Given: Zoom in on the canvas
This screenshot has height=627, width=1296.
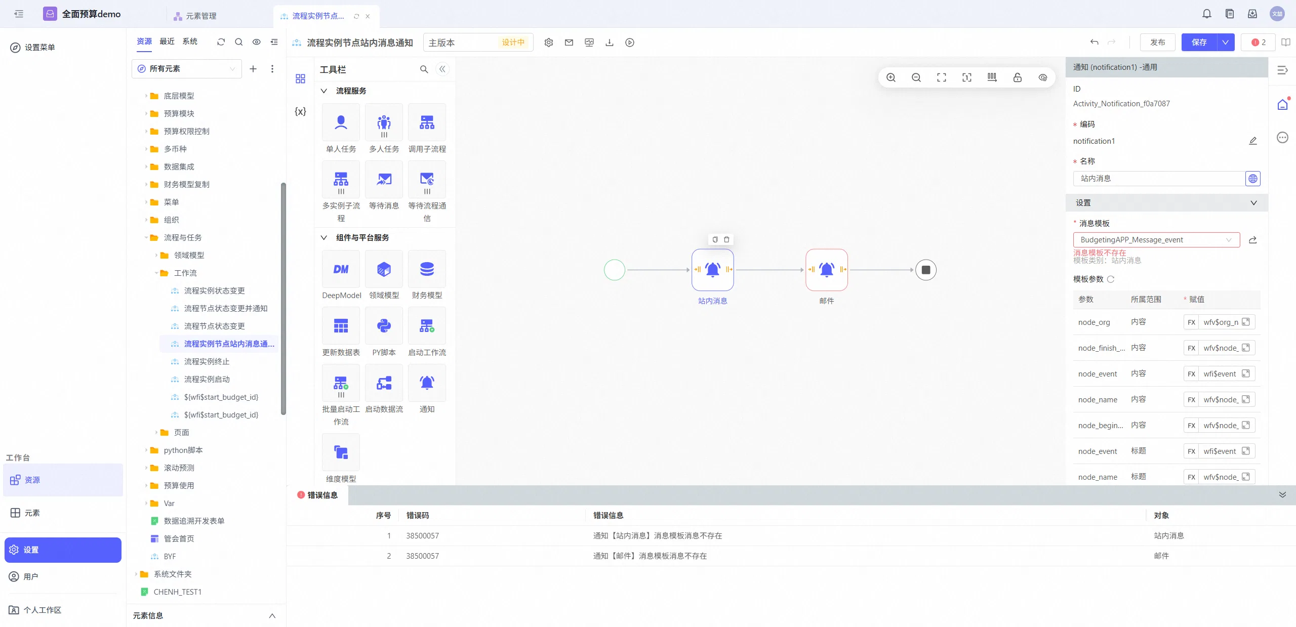Looking at the screenshot, I should 891,77.
